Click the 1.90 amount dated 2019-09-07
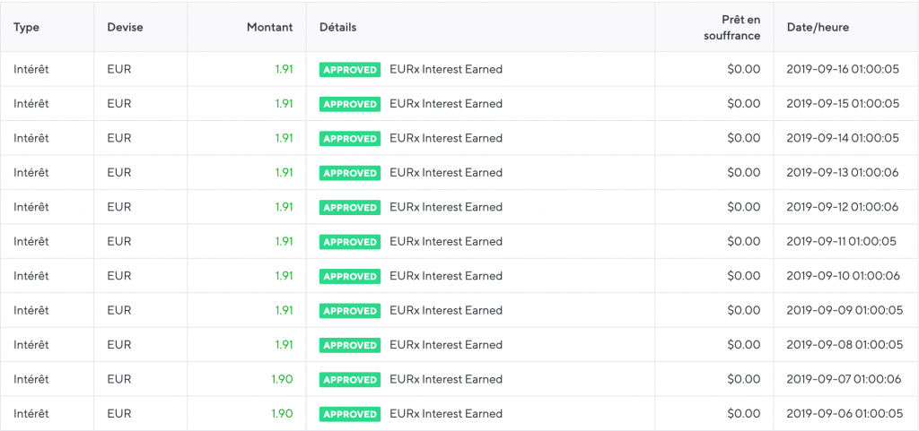 282,380
